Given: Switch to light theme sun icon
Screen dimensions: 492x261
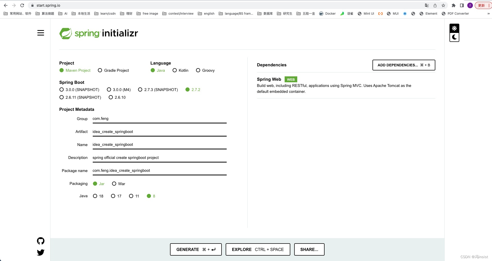Looking at the screenshot, I should pyautogui.click(x=454, y=28).
